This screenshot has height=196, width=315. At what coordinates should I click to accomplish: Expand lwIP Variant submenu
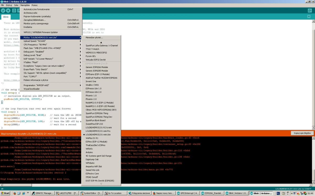pyautogui.click(x=51, y=59)
